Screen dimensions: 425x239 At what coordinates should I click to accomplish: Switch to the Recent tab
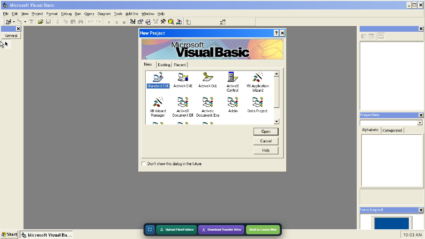180,65
